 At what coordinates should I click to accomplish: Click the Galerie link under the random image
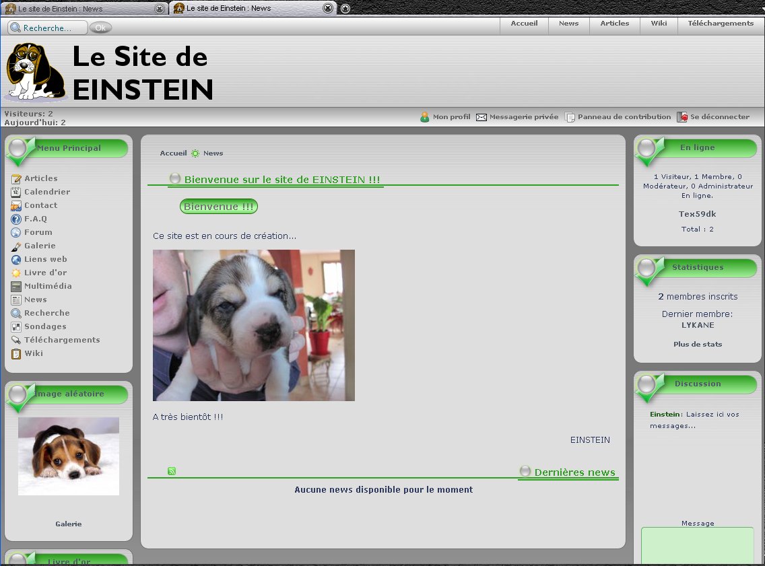(68, 524)
